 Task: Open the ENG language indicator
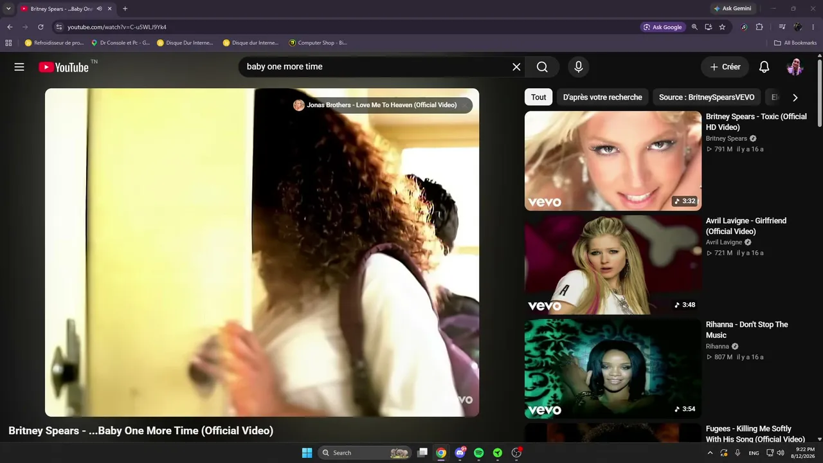click(754, 453)
